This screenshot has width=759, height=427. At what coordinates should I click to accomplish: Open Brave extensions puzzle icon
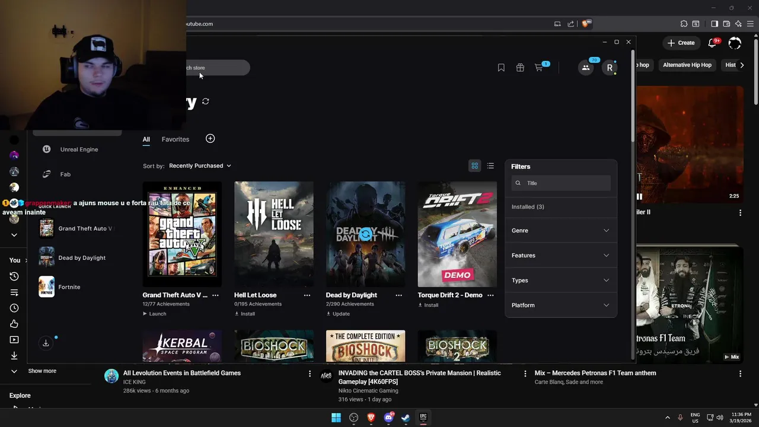684,24
